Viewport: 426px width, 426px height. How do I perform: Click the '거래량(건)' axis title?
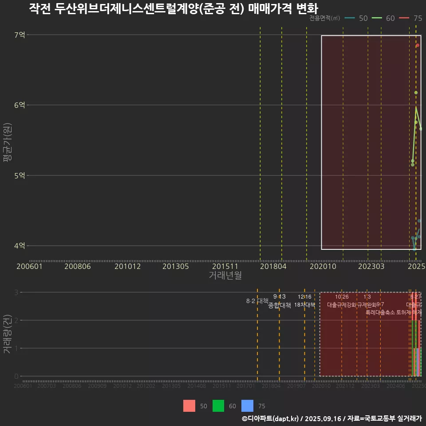pyautogui.click(x=8, y=334)
